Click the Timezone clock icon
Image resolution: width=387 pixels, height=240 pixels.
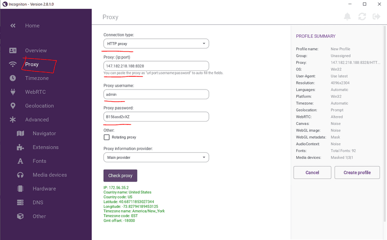(x=13, y=78)
